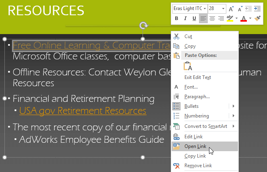Expand the Bullets submenu arrow
Viewport: 267px width, 172px height.
pos(234,106)
